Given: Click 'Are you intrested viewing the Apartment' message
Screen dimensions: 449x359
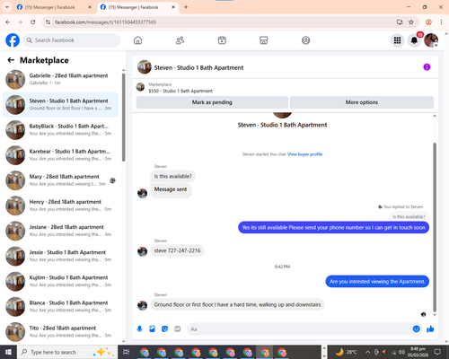Looking at the screenshot, I should coord(377,282).
